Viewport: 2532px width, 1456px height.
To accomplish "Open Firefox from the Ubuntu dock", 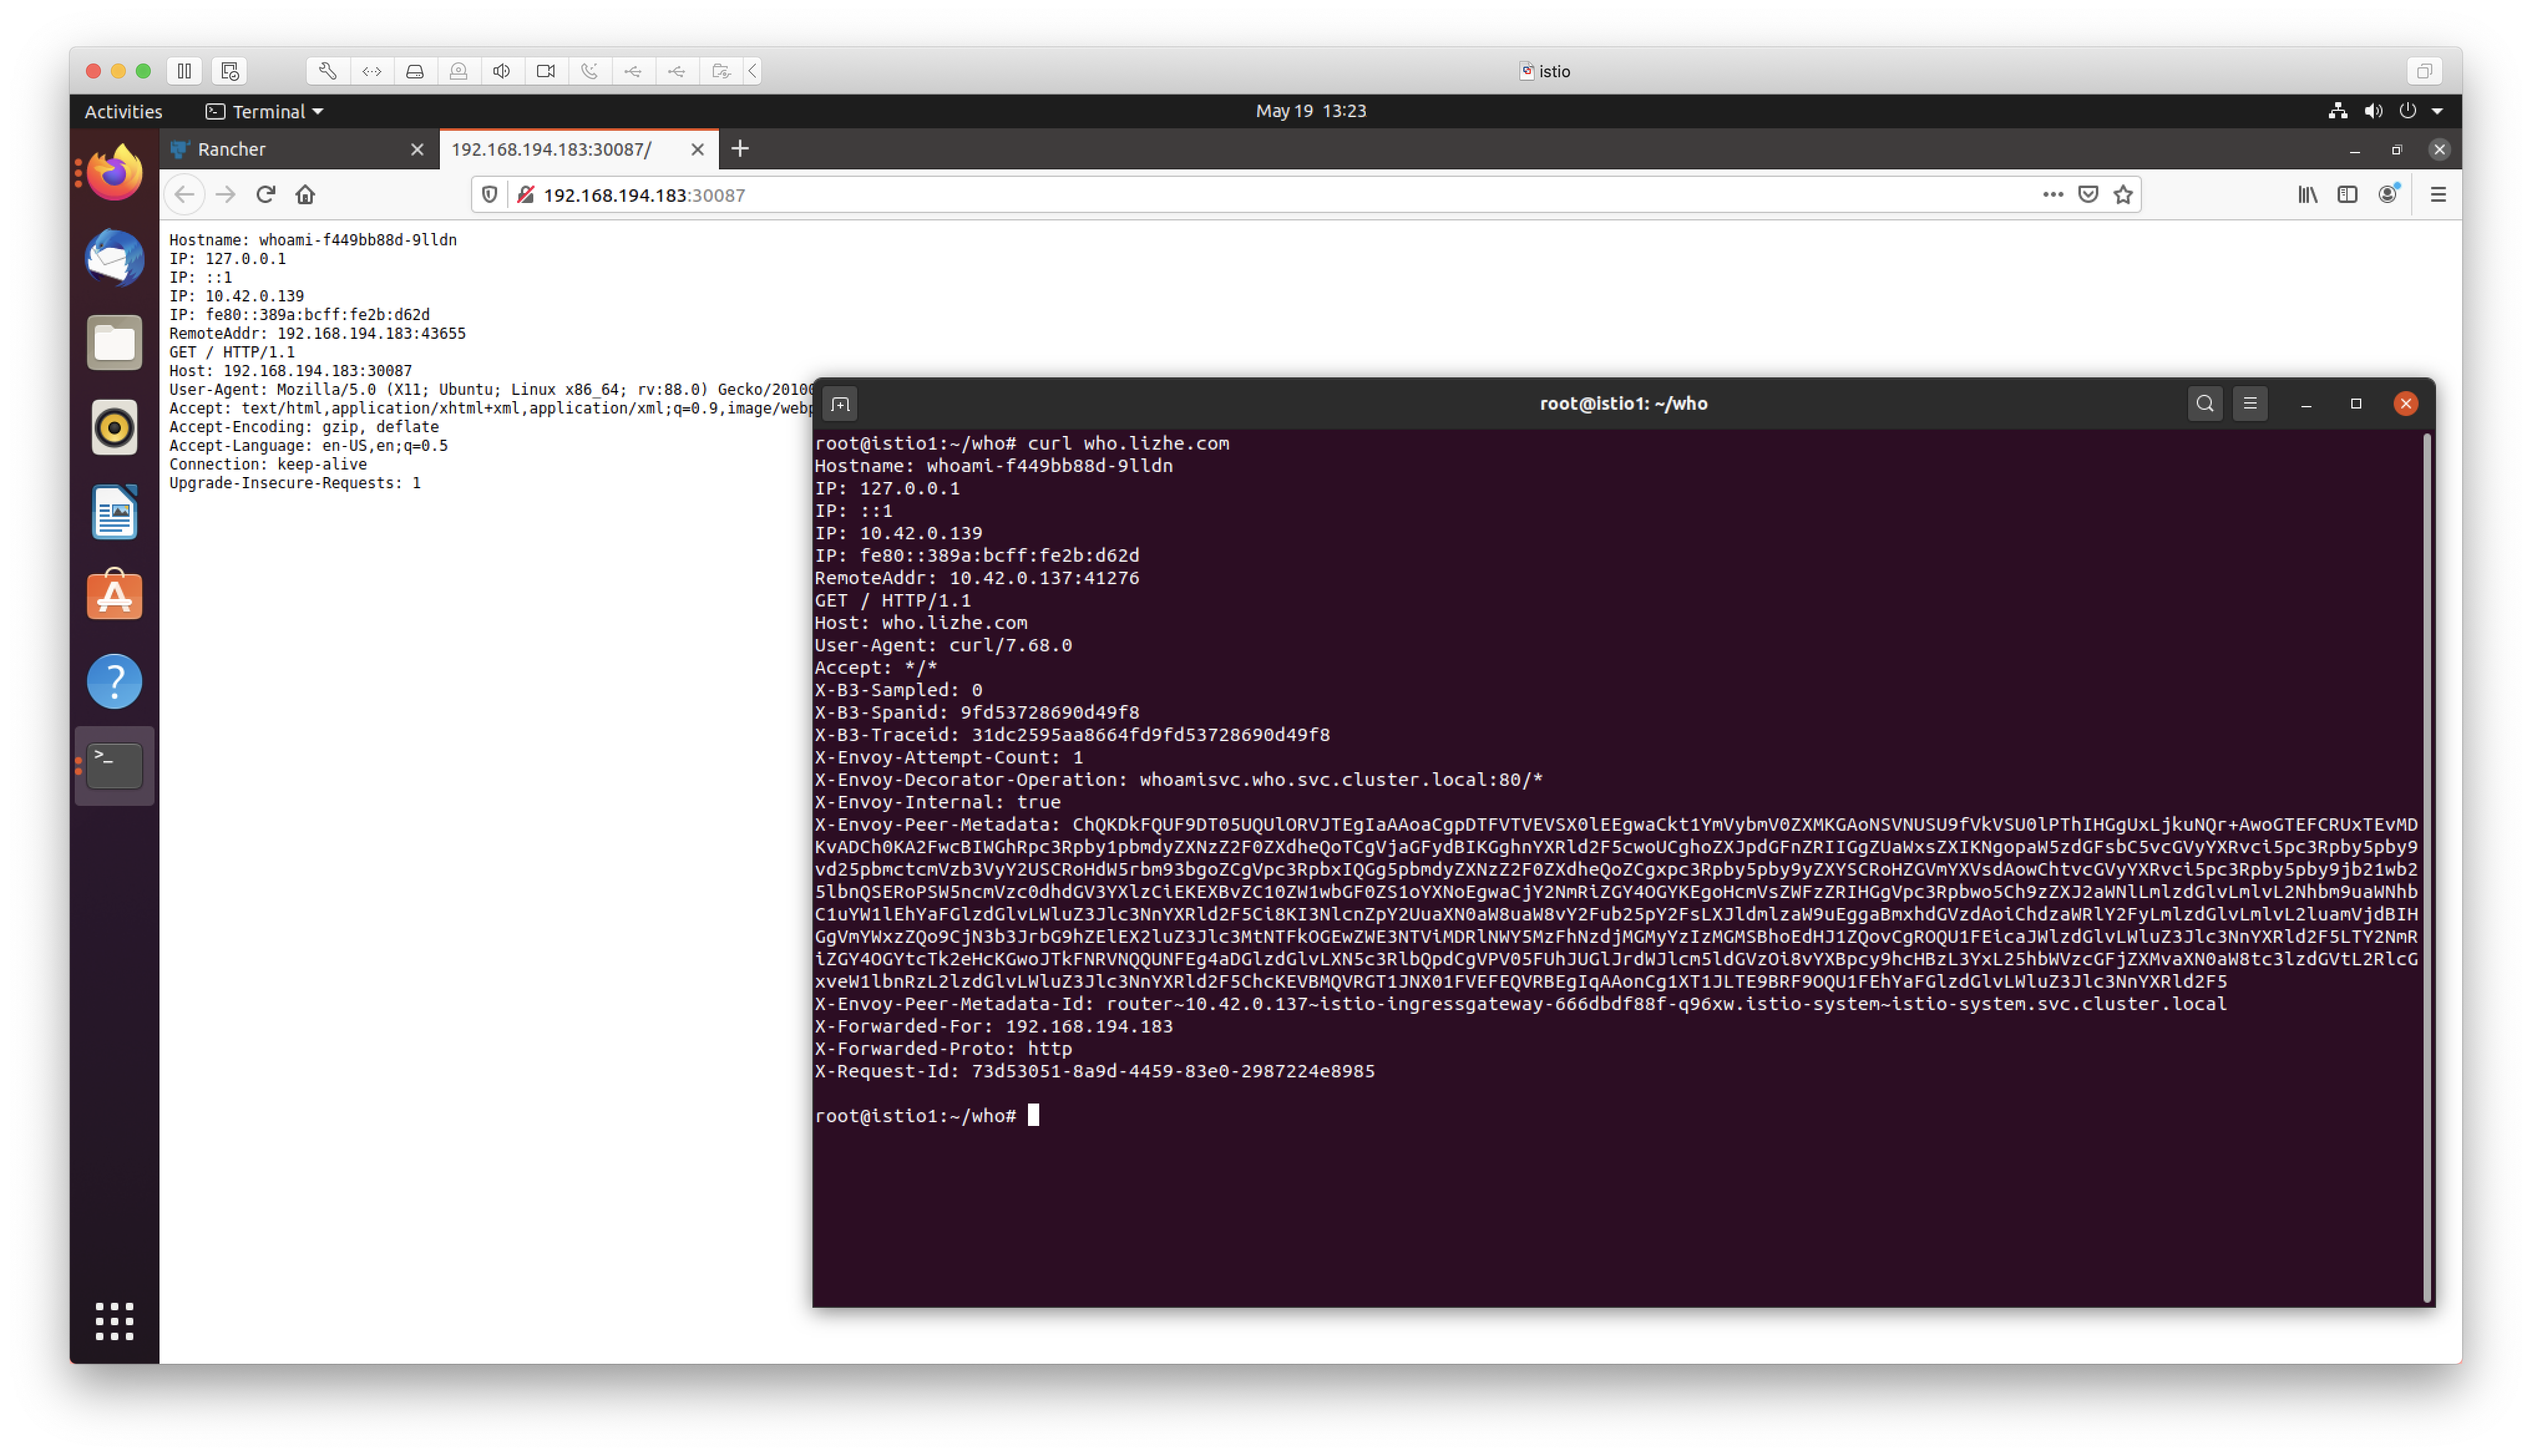I will click(114, 173).
